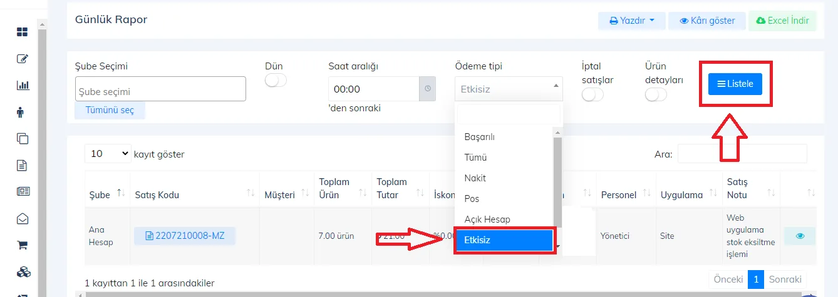Click the copy pages icon in sidebar

pos(23,139)
